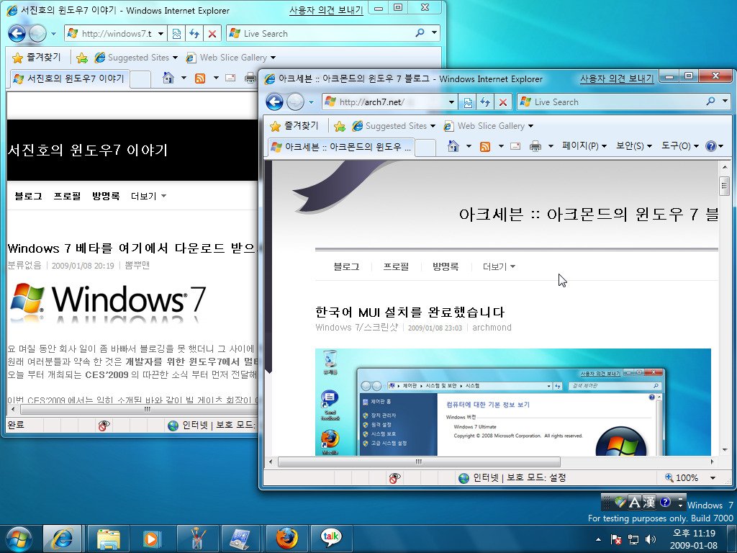Click Add to Favorites Bar icon, arch7.net window

pyautogui.click(x=340, y=126)
